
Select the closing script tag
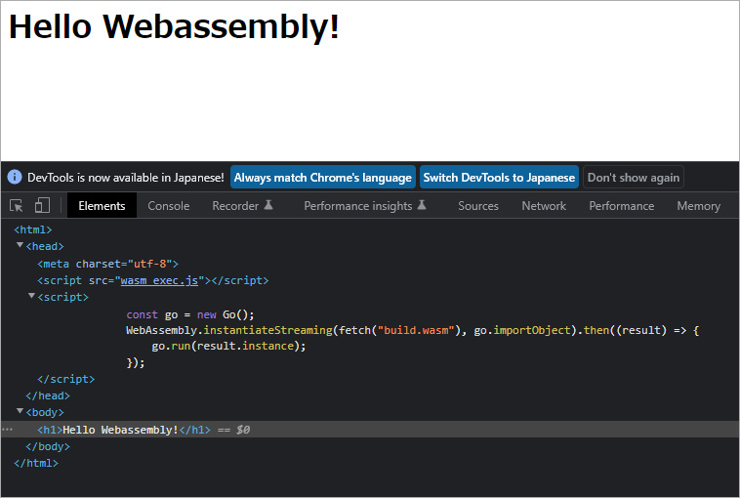pyautogui.click(x=66, y=379)
